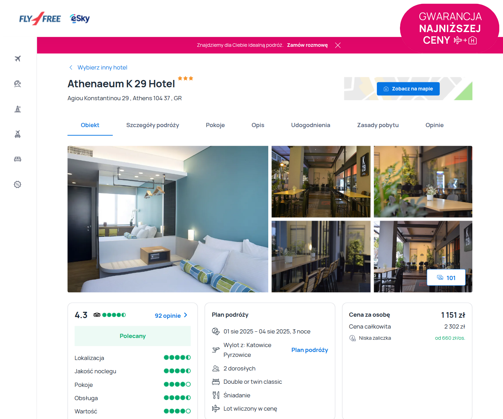
Task: Switch to the Pokoje tab
Action: [x=215, y=125]
